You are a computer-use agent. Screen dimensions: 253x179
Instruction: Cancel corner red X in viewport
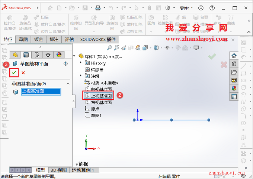click(x=224, y=64)
